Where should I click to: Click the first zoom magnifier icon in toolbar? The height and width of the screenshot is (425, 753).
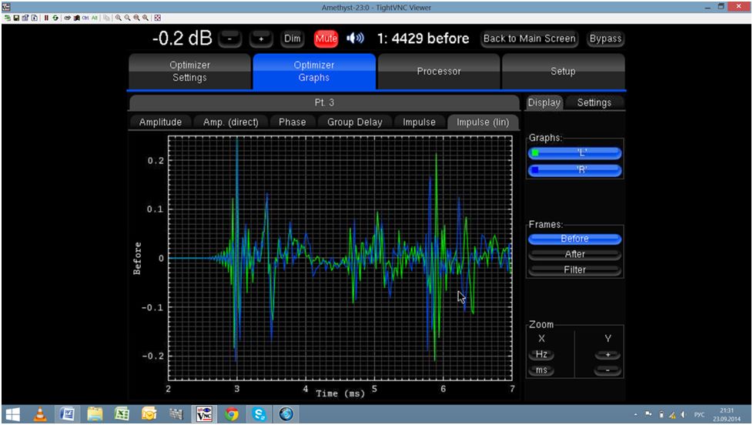[x=119, y=18]
